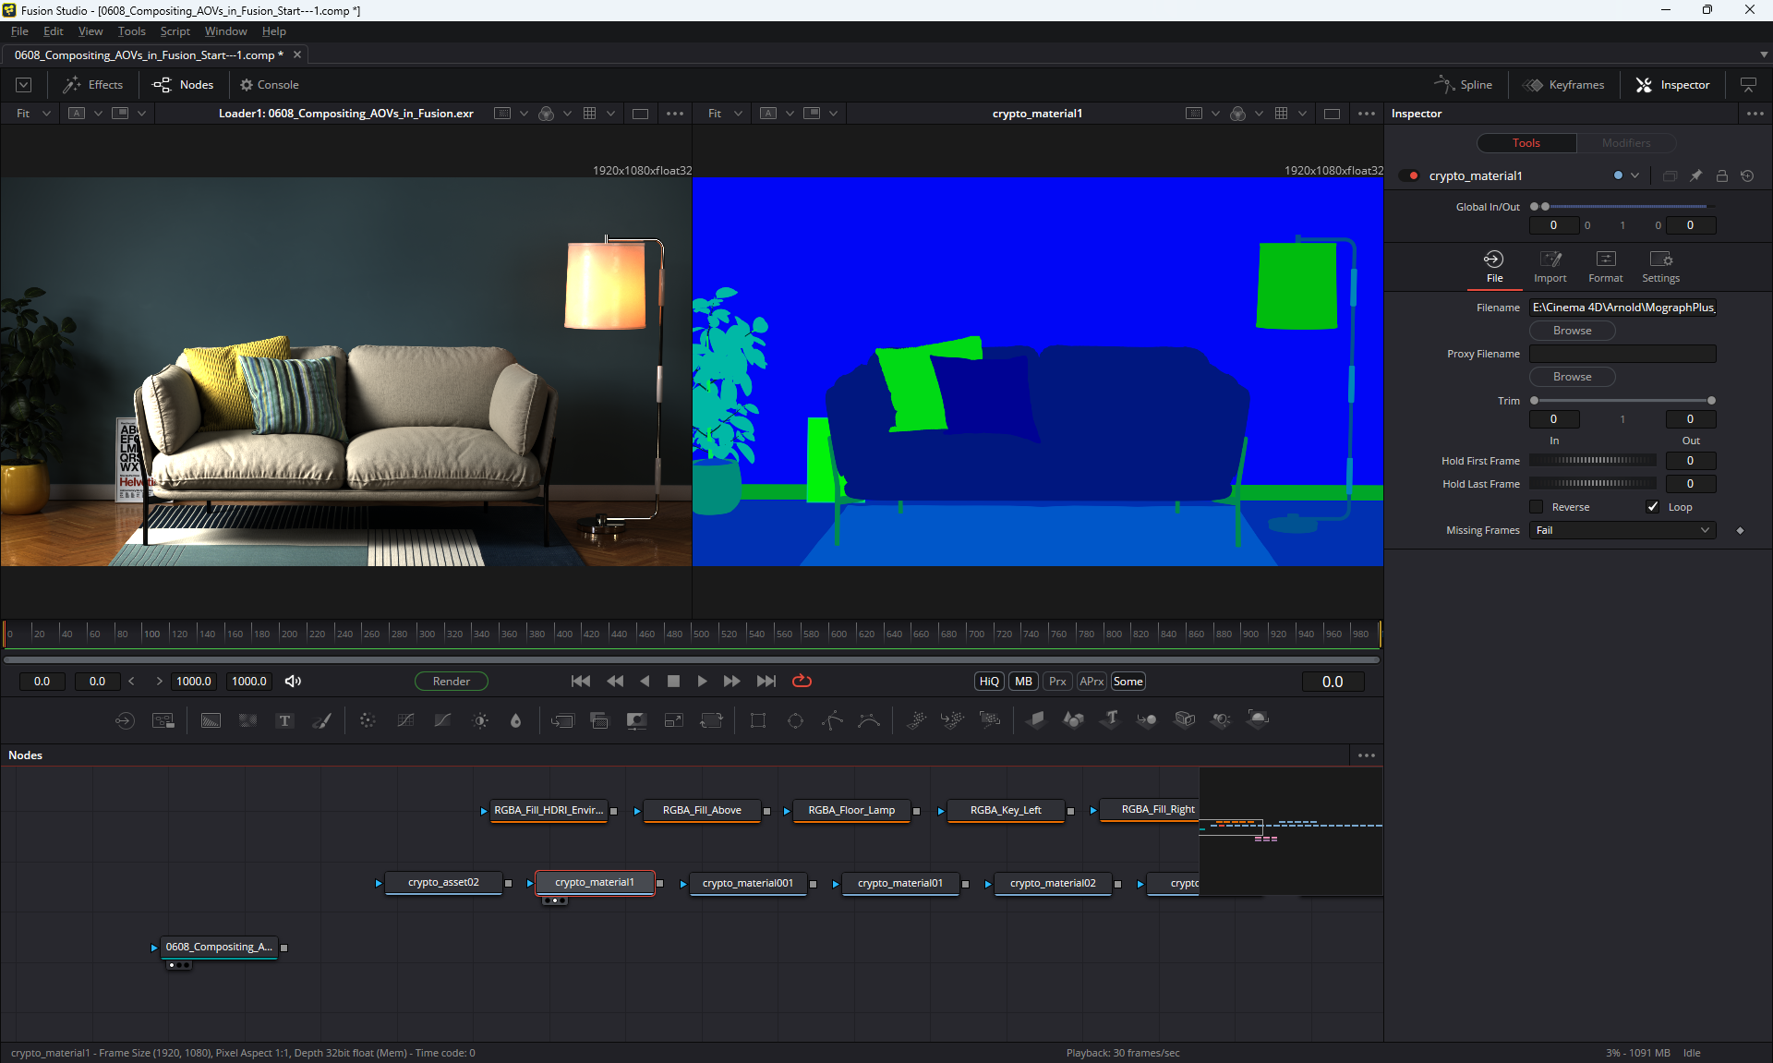This screenshot has height=1063, width=1773.
Task: Pin the crypto_material1 tool in Inspector
Action: pos(1695,175)
